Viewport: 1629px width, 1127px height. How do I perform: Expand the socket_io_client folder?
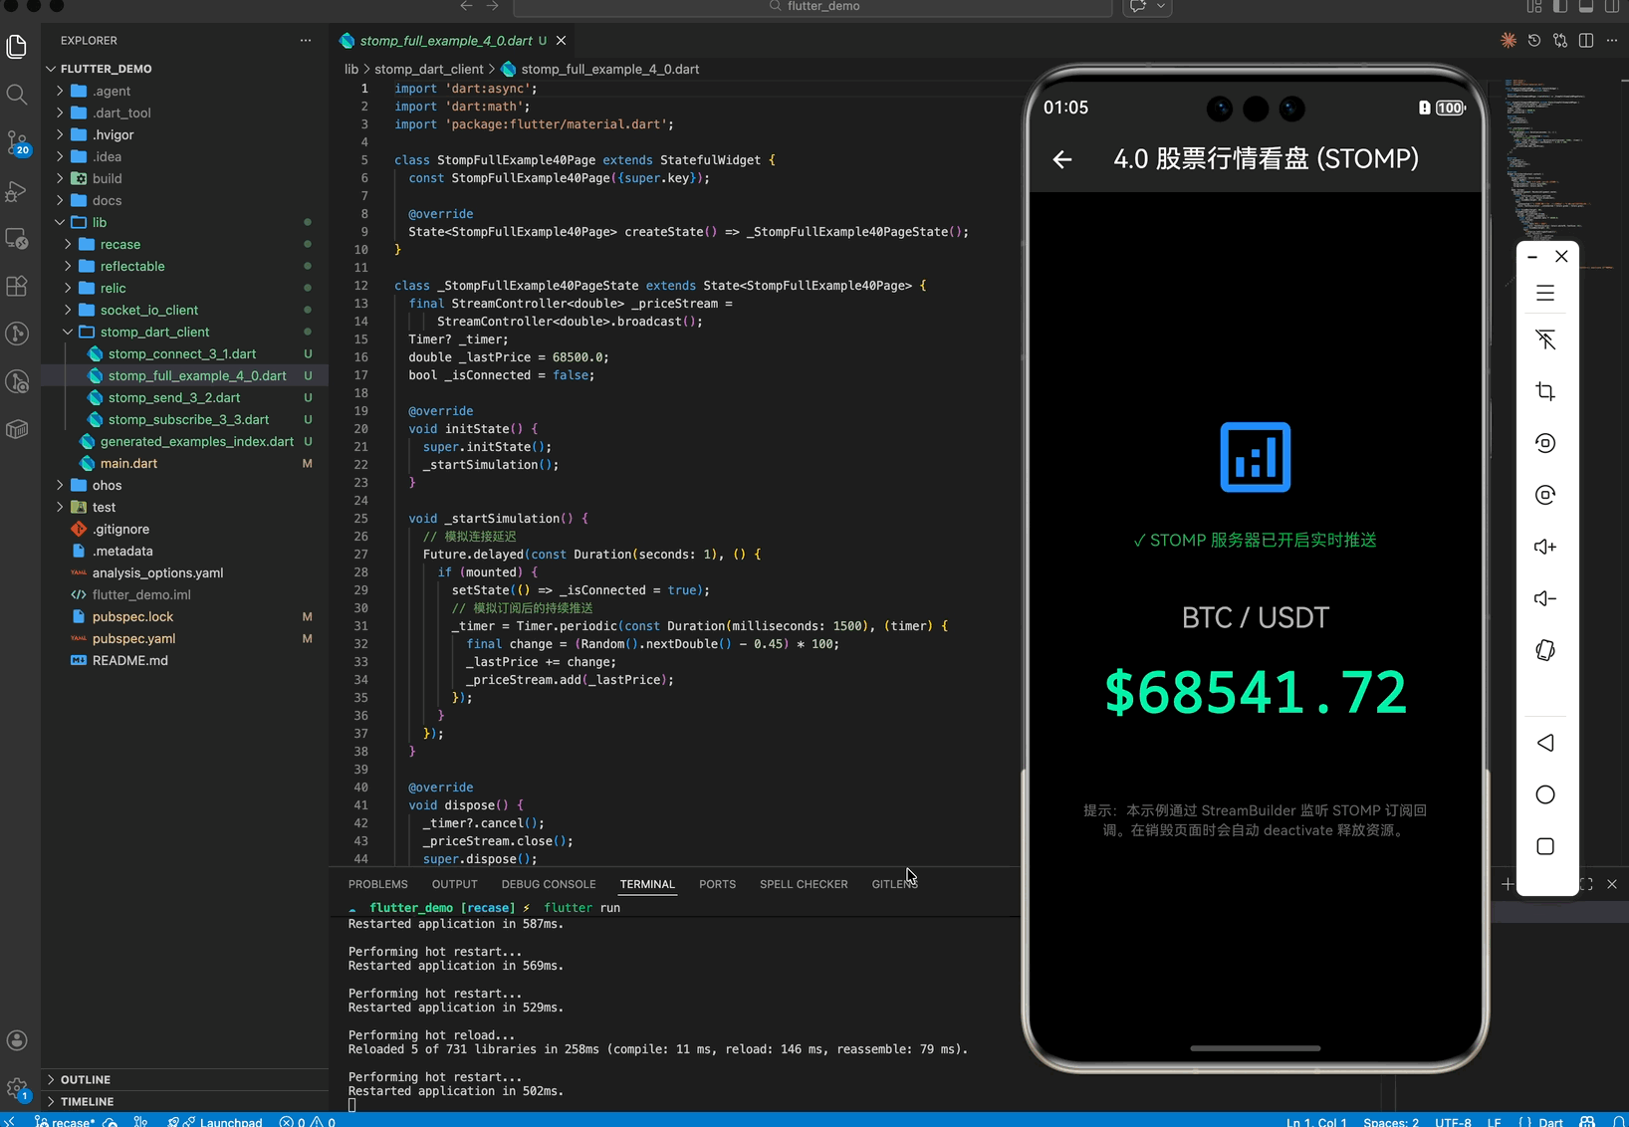point(184,310)
